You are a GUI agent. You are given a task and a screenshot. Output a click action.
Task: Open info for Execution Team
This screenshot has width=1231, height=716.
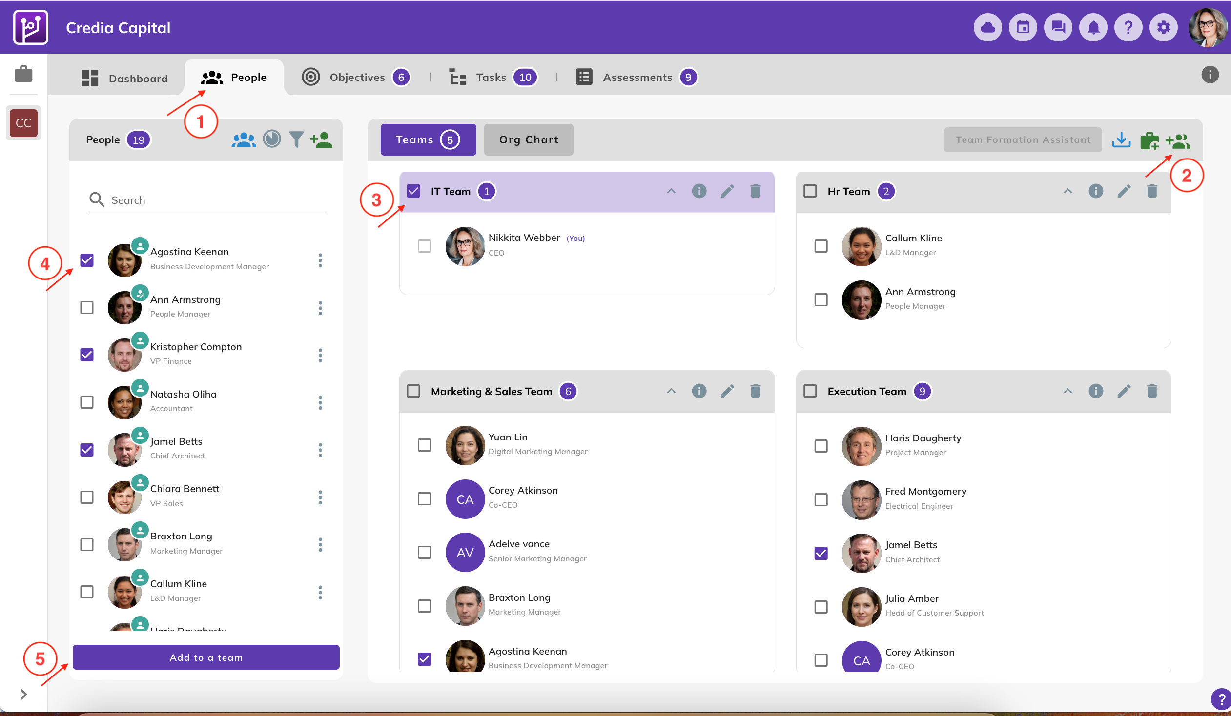tap(1096, 391)
